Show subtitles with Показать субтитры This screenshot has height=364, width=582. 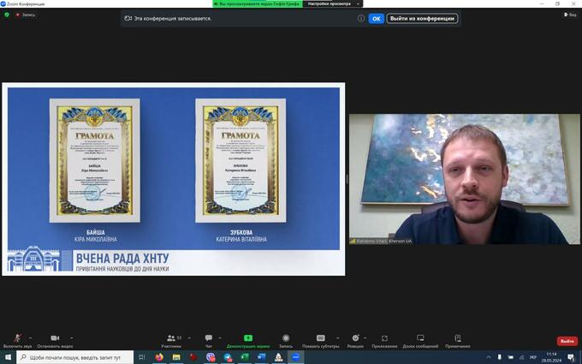coord(321,341)
